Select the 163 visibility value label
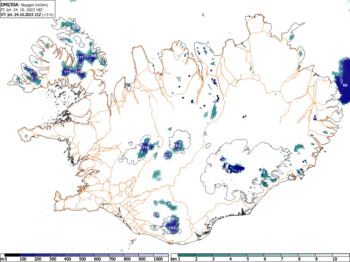Viewport: 350px width, 262px height. pyautogui.click(x=177, y=146)
